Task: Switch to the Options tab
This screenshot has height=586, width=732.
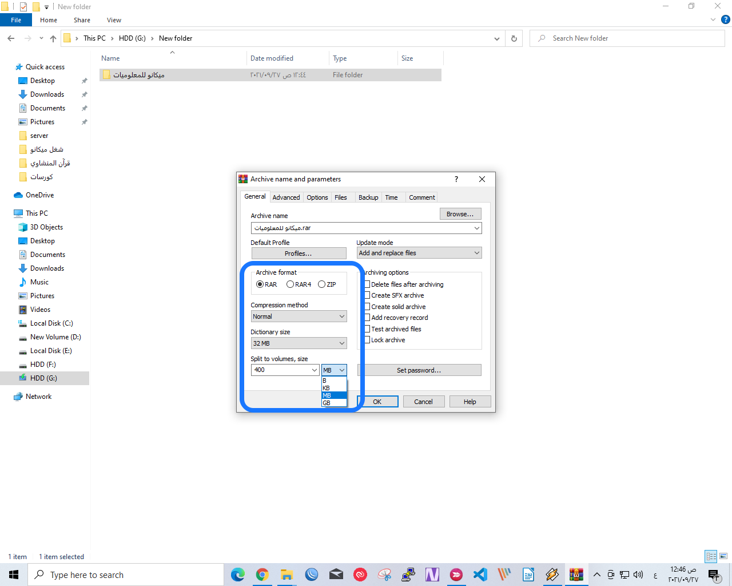Action: tap(317, 197)
